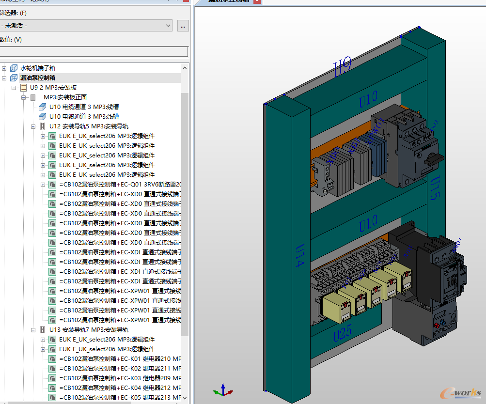Click the filter browse (...) button
Viewport: 486px width, 404px height.
click(183, 26)
